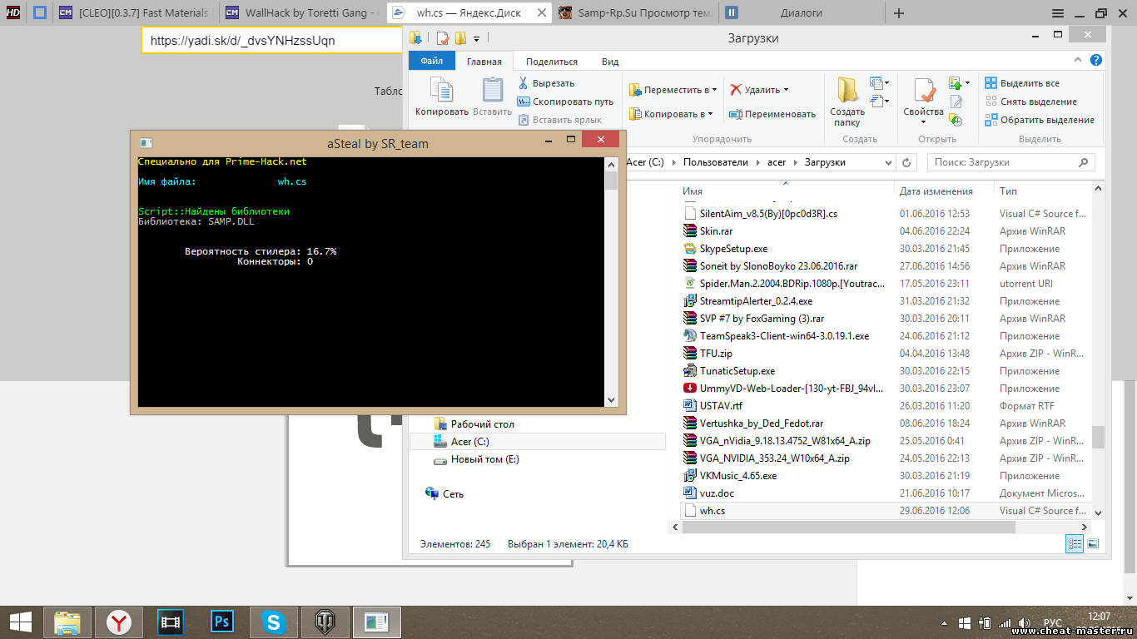Image resolution: width=1137 pixels, height=639 pixels.
Task: Switch to large thumbnails view toggle
Action: coord(1092,543)
